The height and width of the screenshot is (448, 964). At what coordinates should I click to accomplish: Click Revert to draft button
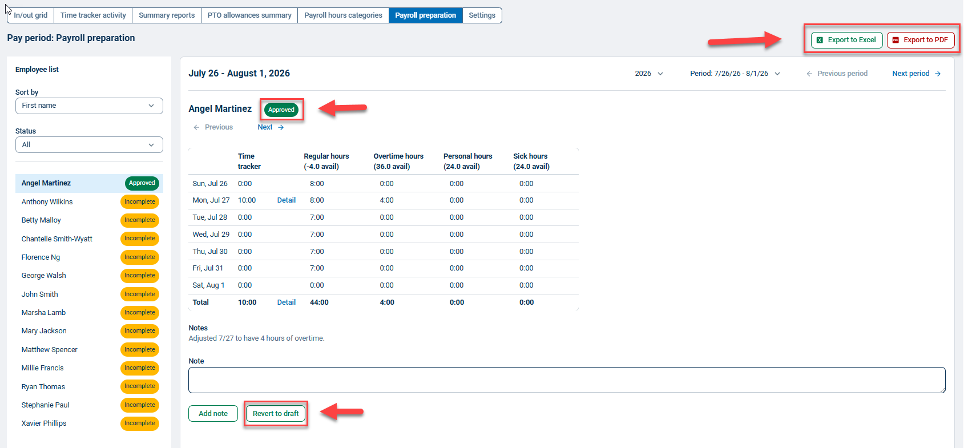tap(276, 414)
